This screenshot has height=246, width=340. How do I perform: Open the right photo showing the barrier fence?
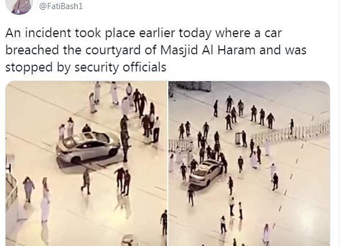click(249, 164)
